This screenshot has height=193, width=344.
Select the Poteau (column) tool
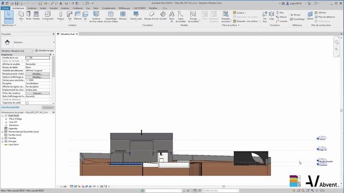[x=61, y=16]
